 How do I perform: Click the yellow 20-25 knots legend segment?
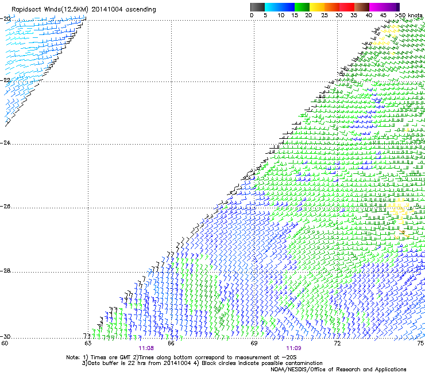point(317,7)
